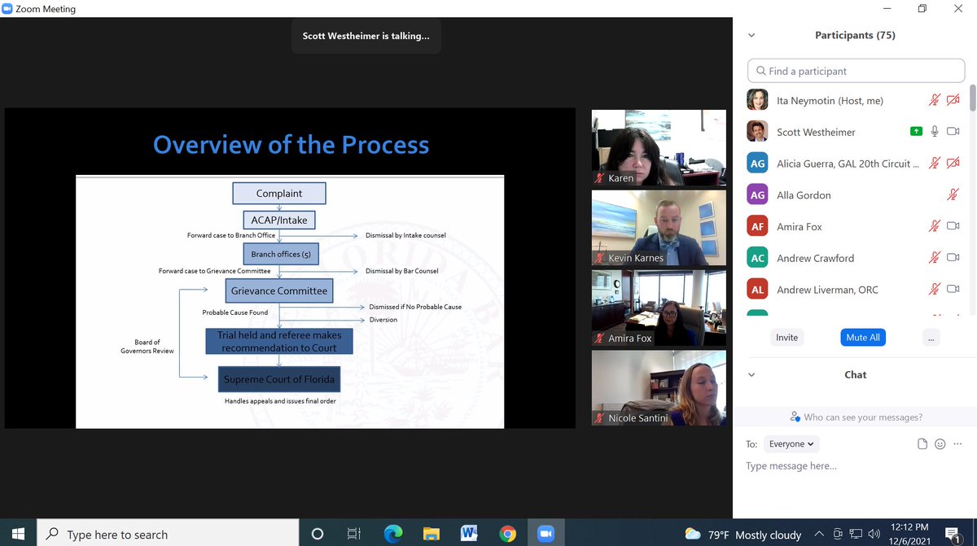Click the Windows taskbar search box
Viewport: 977px width, 546px height.
pyautogui.click(x=169, y=534)
